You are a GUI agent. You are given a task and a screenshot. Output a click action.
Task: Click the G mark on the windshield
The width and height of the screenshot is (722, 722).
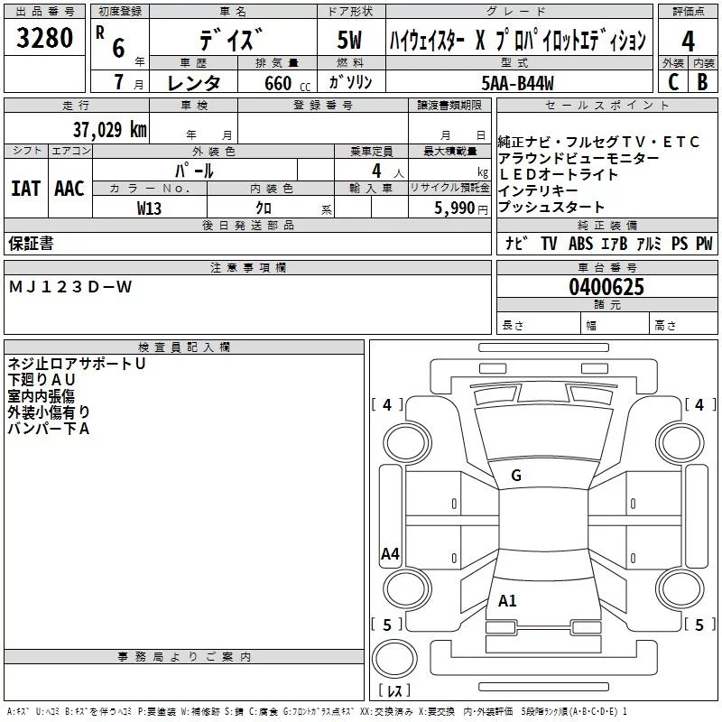point(516,476)
